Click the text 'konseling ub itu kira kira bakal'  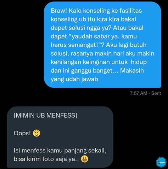click(93, 19)
